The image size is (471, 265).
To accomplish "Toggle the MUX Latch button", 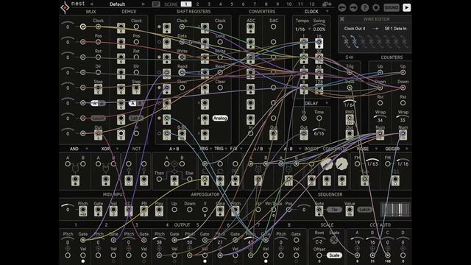I will pyautogui.click(x=98, y=118).
